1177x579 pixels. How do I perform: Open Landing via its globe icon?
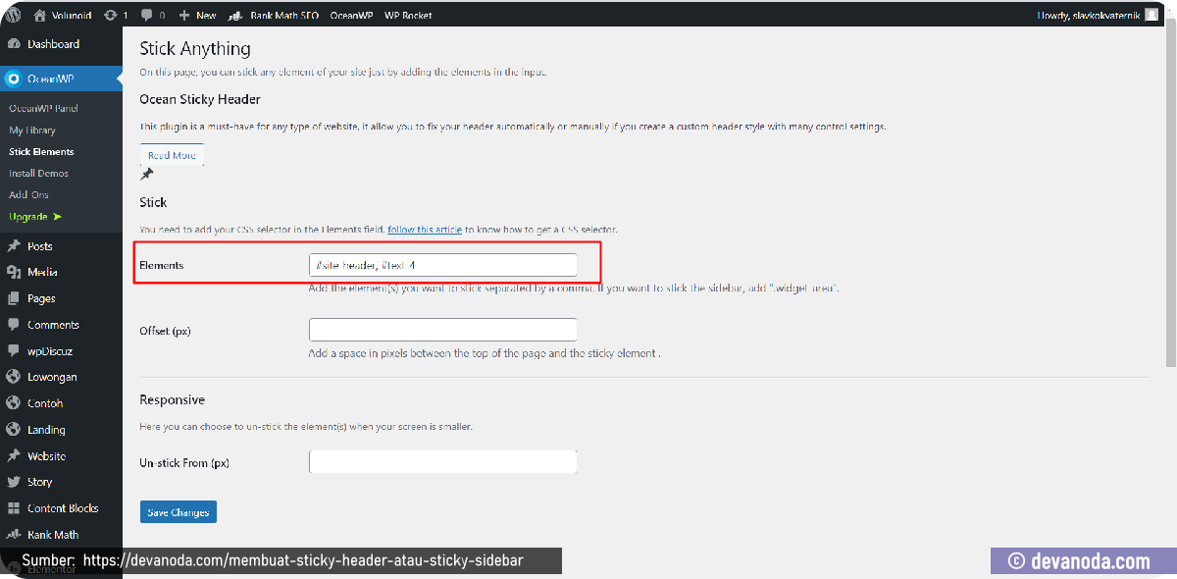[x=14, y=430]
